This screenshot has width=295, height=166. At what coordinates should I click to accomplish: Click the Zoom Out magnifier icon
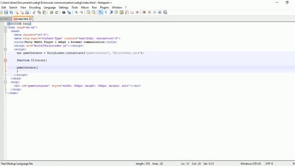[81, 12]
